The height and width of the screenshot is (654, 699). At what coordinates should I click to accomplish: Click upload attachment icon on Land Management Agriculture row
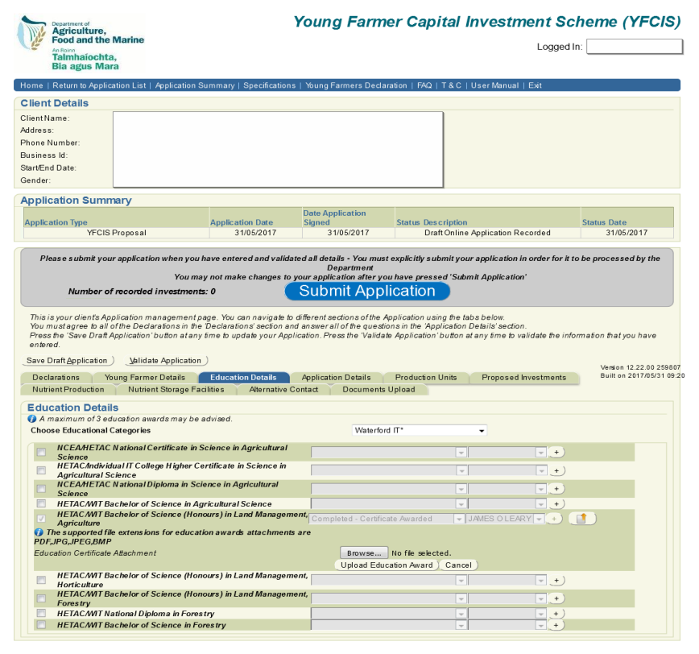pos(581,519)
